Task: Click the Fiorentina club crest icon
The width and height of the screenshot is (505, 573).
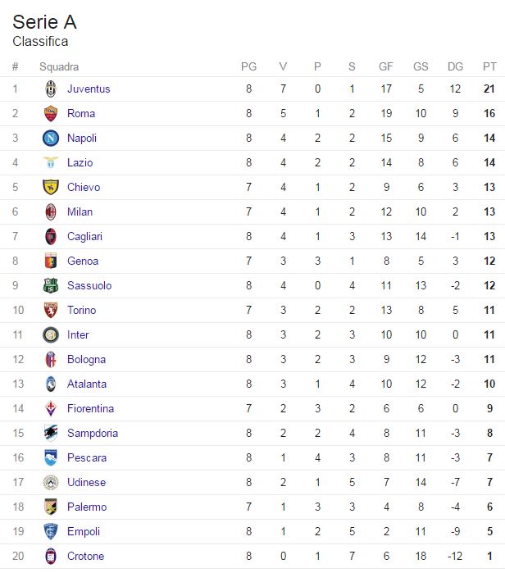Action: point(51,408)
